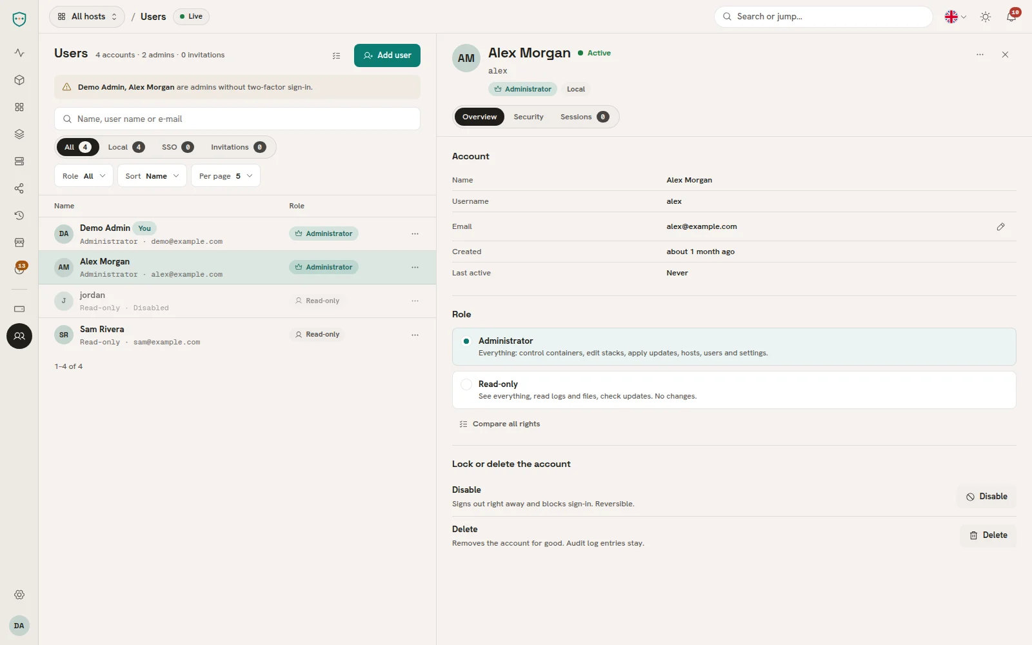Open the DA profile avatar in sidebar
Image resolution: width=1032 pixels, height=645 pixels.
pos(19,626)
